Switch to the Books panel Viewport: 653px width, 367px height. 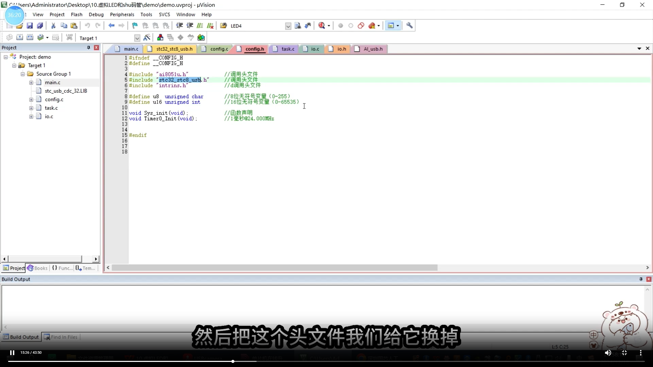pyautogui.click(x=40, y=268)
